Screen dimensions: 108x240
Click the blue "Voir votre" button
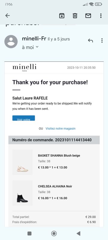(24, 118)
